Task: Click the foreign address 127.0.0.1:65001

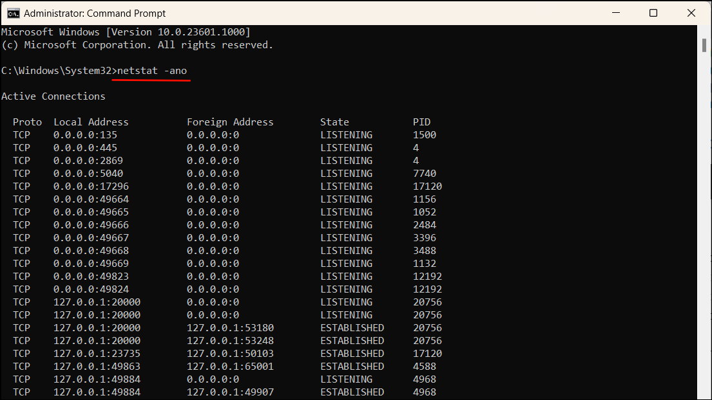Action: 230,367
